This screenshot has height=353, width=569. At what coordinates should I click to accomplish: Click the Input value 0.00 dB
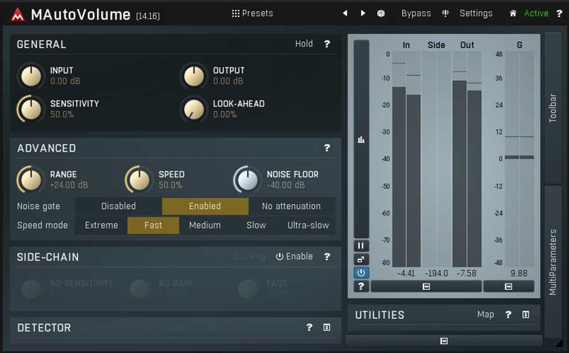65,81
